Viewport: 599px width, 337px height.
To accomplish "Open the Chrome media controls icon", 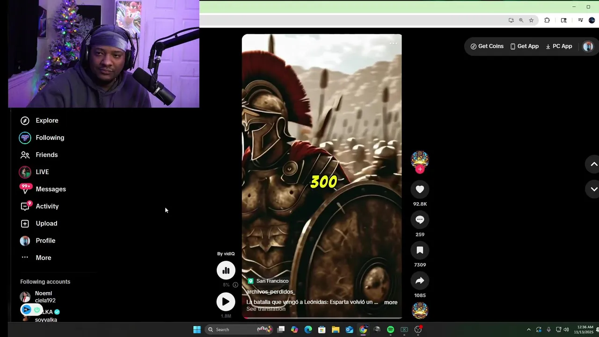I will tap(580, 20).
